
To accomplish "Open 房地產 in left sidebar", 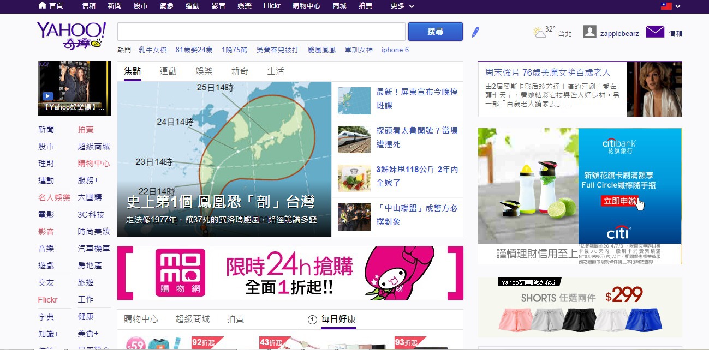I will coord(90,265).
